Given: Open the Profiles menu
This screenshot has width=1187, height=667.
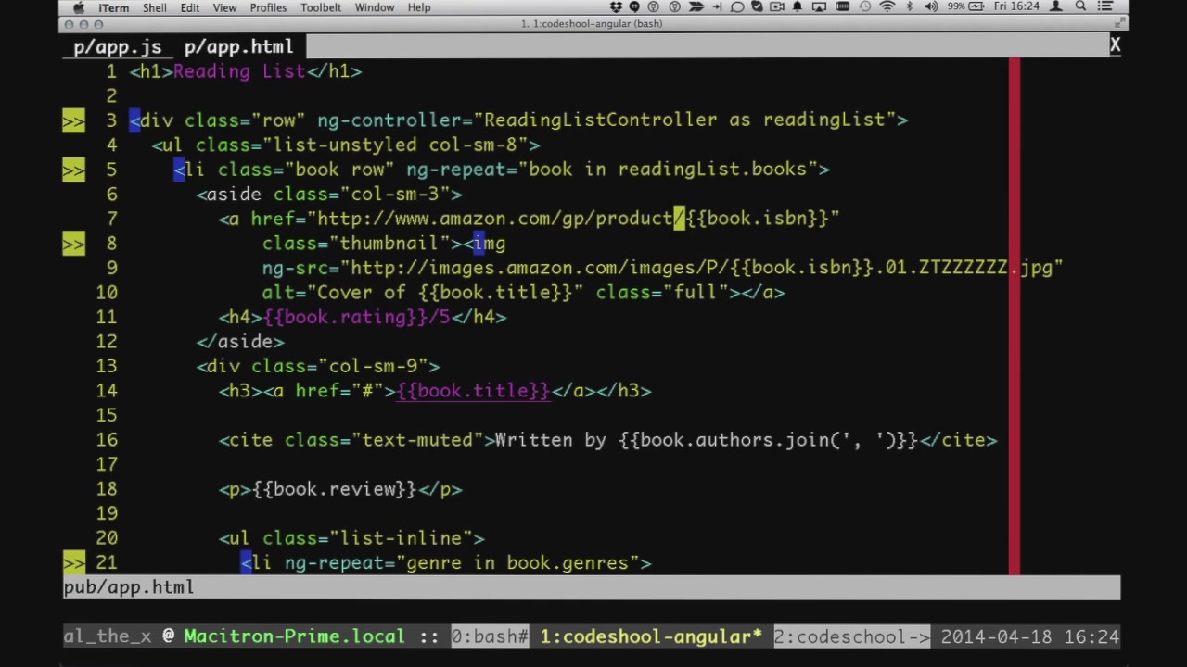Looking at the screenshot, I should 268,7.
